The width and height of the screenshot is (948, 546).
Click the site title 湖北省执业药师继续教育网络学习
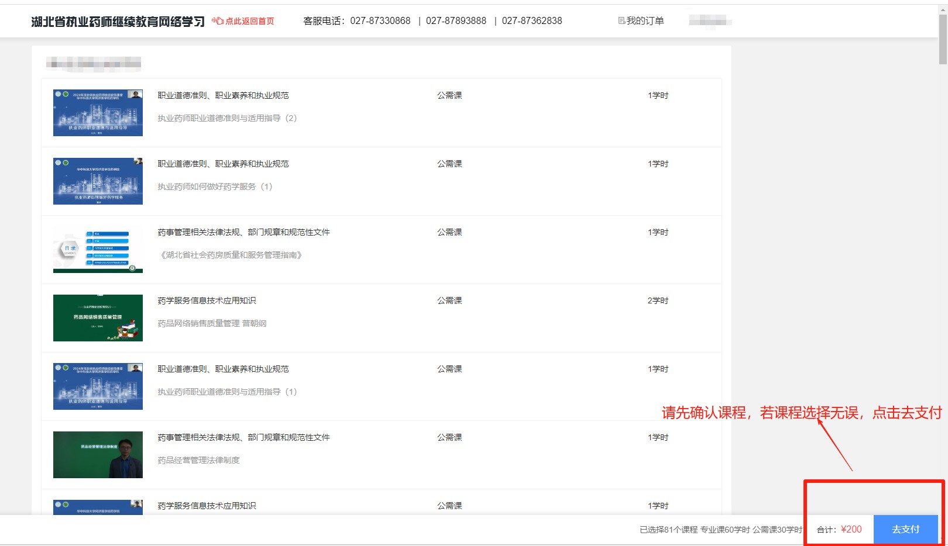click(118, 22)
